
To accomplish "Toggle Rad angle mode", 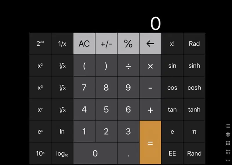I will click(x=194, y=44).
